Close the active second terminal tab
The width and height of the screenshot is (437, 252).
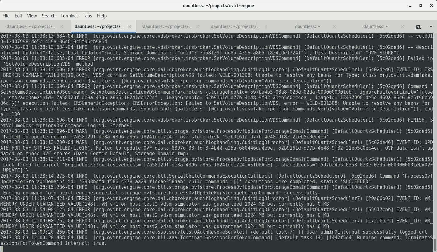coord(130,26)
